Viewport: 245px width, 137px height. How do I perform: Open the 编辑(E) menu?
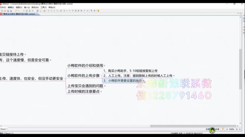click(11, 7)
